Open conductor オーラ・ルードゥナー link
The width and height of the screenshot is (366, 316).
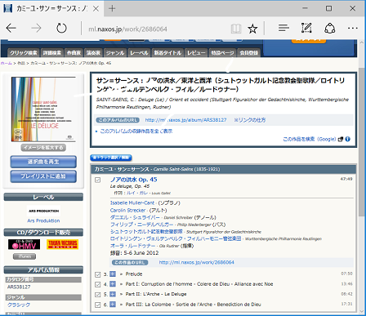coord(132,246)
